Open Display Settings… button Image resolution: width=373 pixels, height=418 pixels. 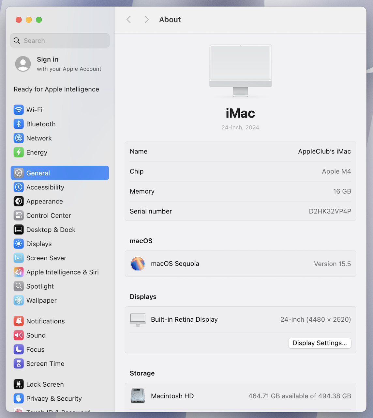pos(320,343)
